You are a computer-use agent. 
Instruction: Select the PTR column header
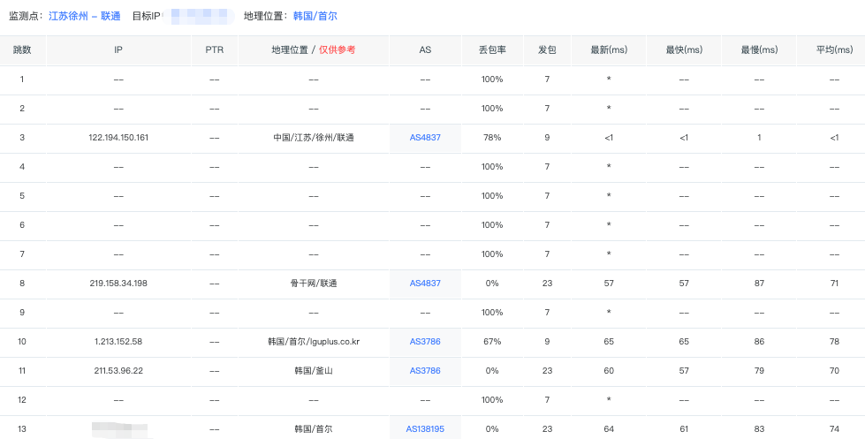(214, 50)
